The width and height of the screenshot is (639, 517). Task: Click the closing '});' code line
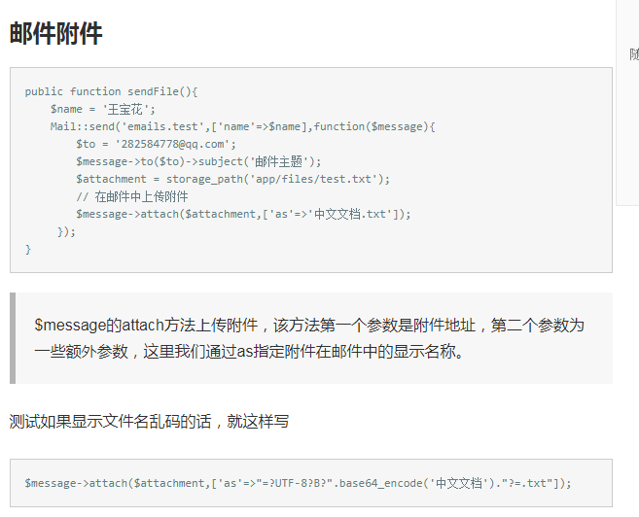(x=66, y=231)
